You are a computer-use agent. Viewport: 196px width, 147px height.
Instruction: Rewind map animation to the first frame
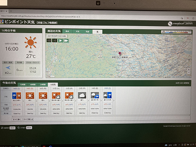pyautogui.click(x=49, y=40)
